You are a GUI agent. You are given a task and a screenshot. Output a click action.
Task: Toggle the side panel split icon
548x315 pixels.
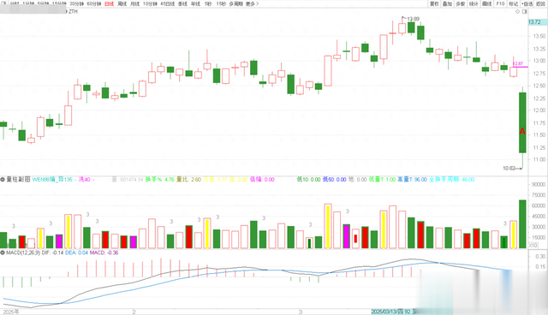(x=524, y=11)
